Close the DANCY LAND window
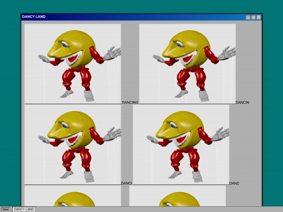The height and width of the screenshot is (212, 283). pos(259,17)
